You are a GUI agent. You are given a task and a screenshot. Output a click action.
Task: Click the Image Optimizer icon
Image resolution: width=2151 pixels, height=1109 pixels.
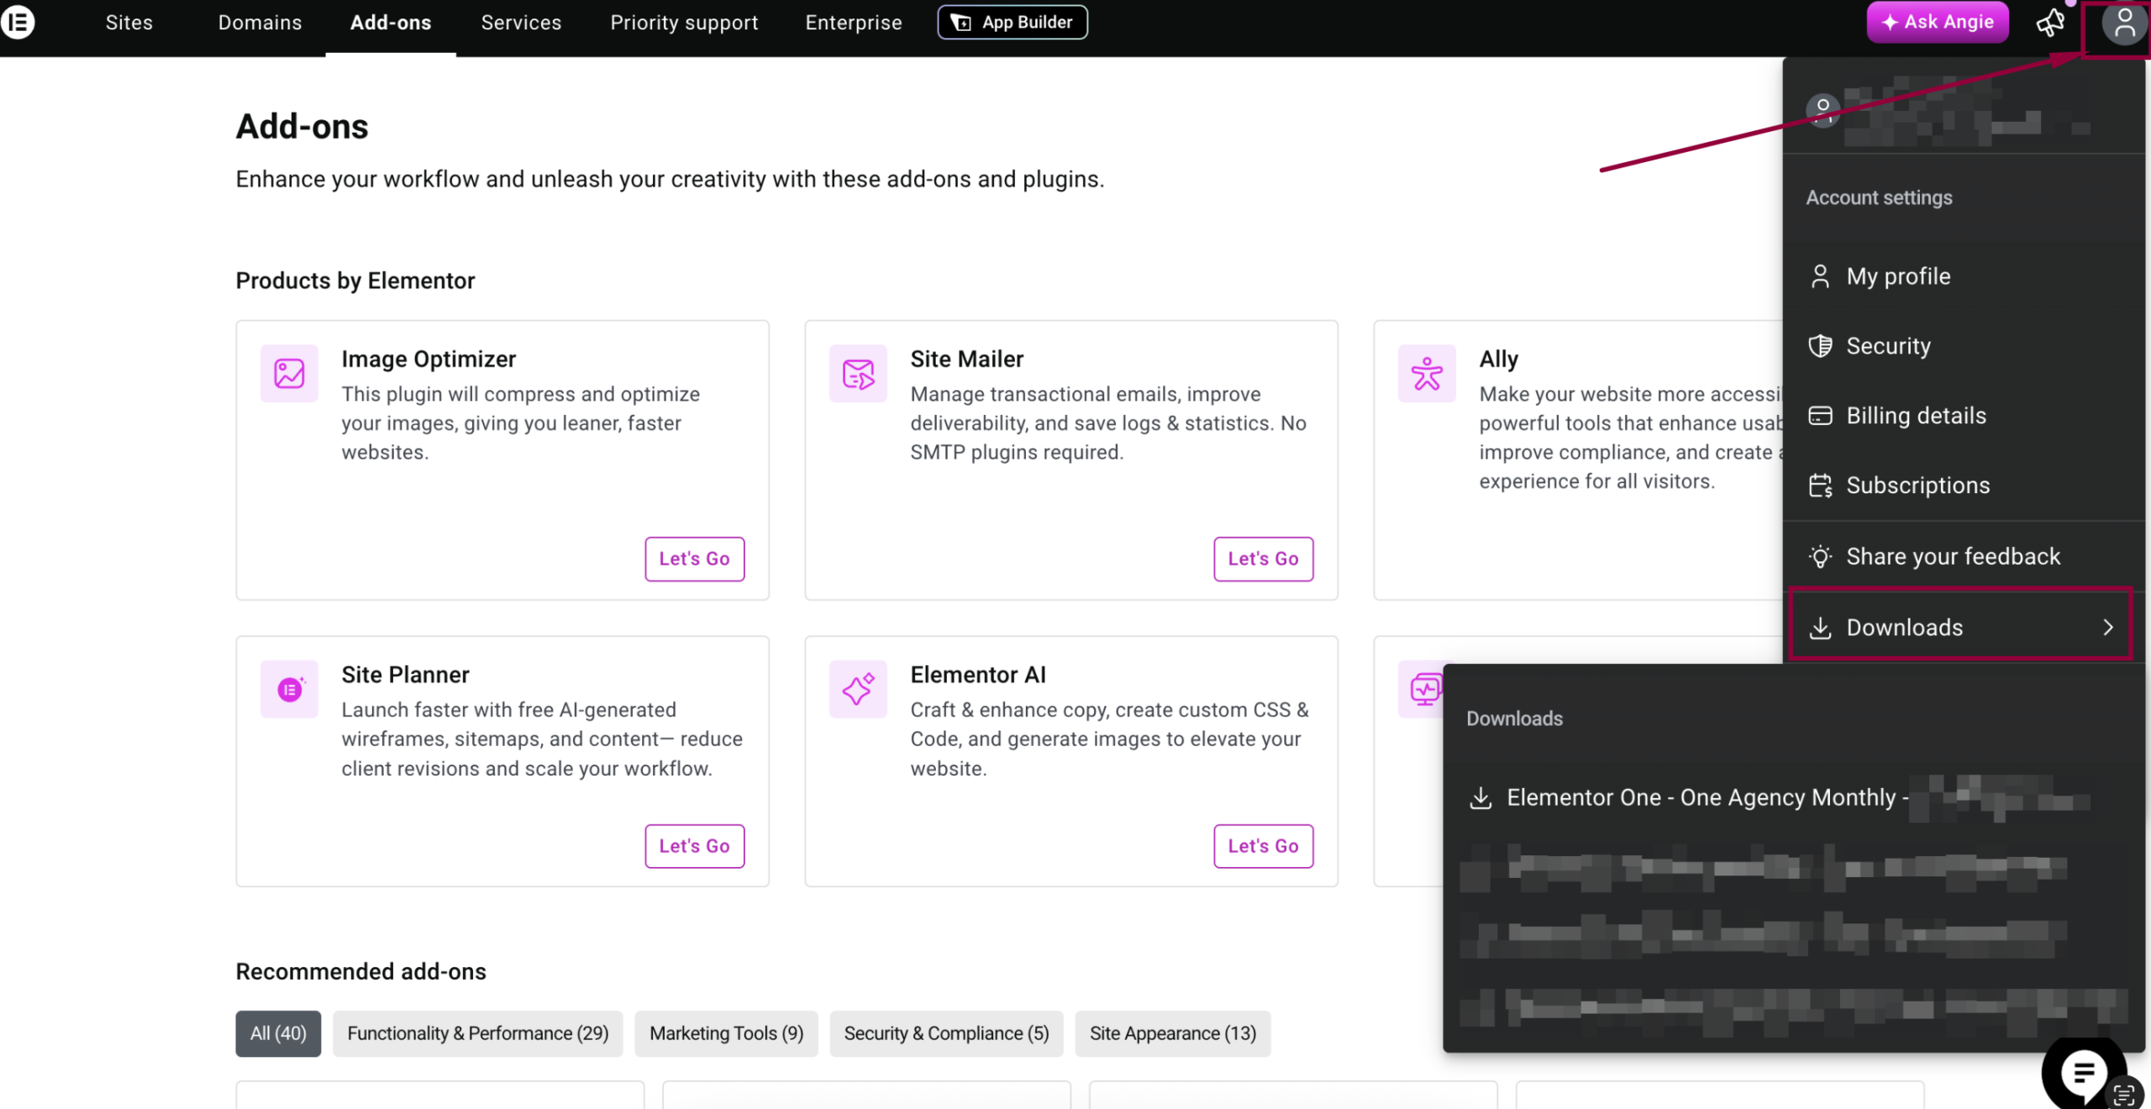[289, 373]
